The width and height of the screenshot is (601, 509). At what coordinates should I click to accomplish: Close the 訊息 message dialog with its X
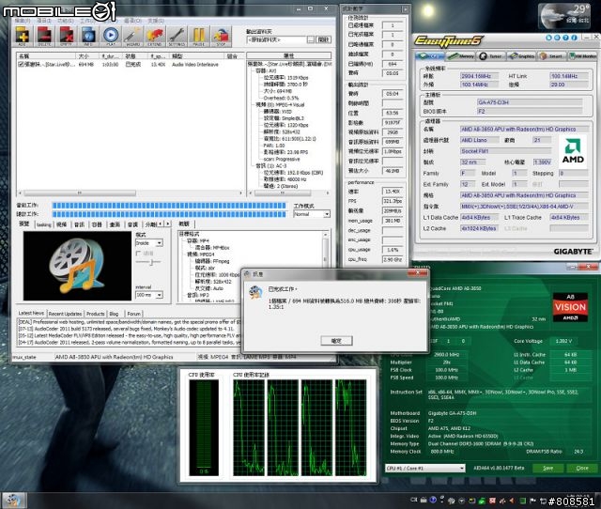418,273
